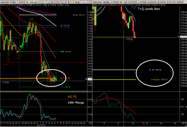The width and height of the screenshot is (187, 127).
Task: Open the checklist with blue checkmark icon
Action: pos(59,2)
